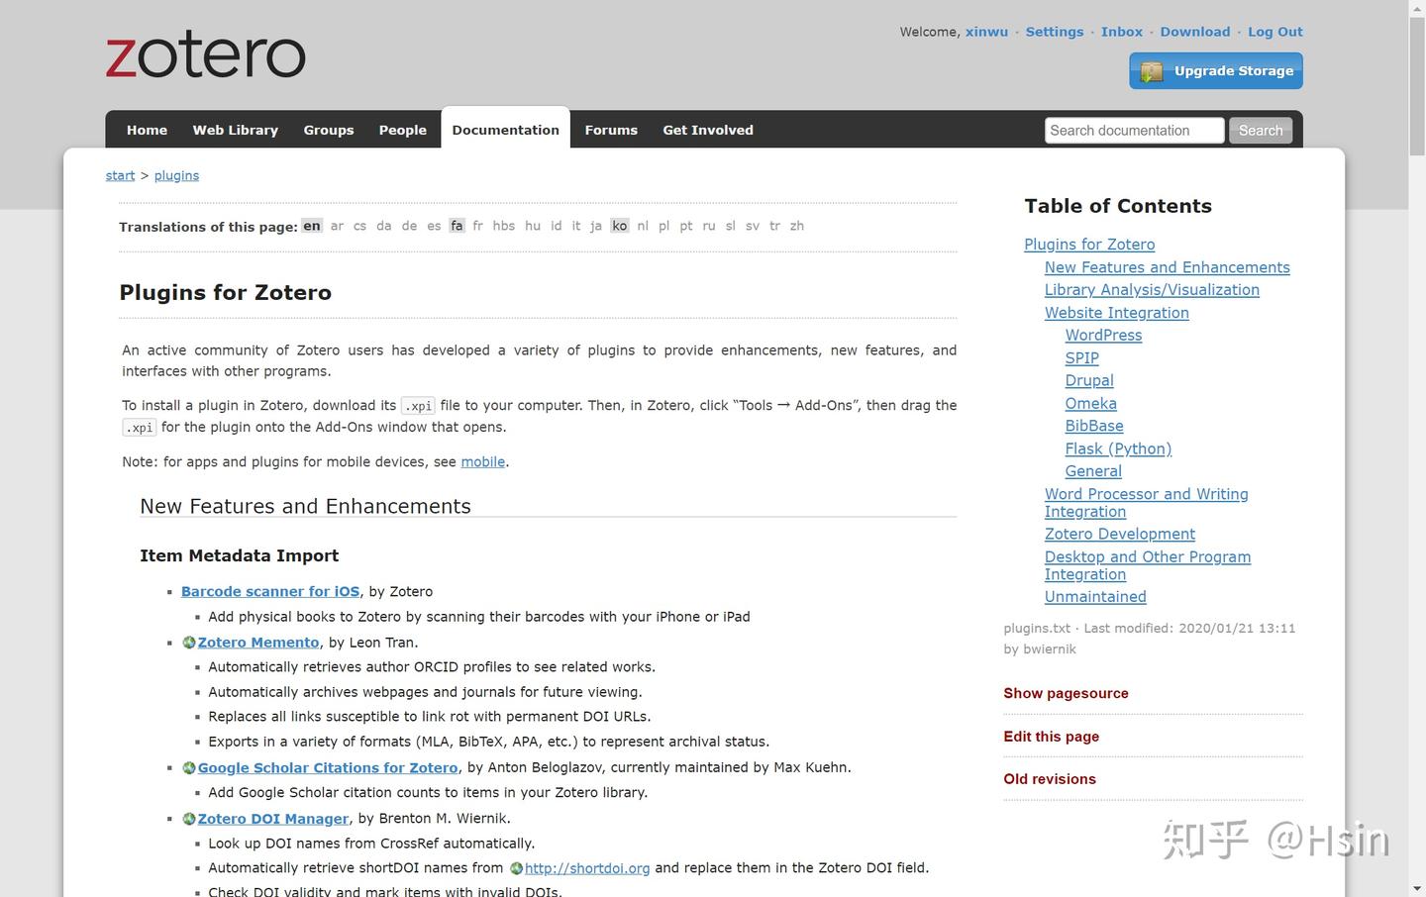Jump to WordPress in table of contents
This screenshot has height=897, width=1426.
(1103, 336)
